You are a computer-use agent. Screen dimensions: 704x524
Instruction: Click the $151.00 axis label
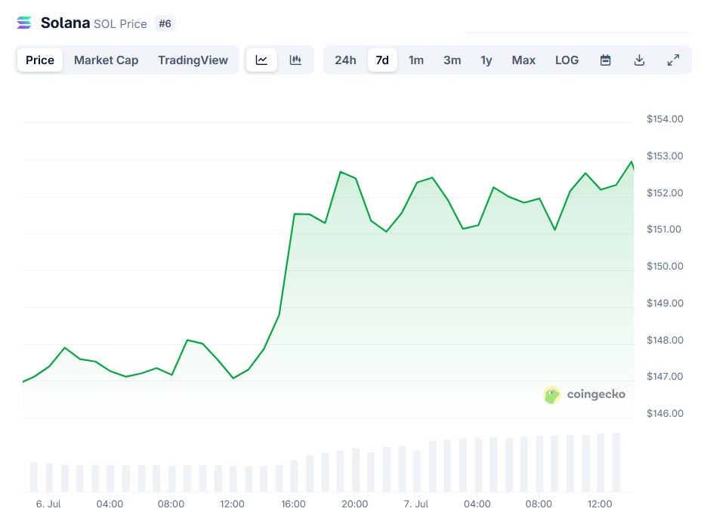pos(664,230)
